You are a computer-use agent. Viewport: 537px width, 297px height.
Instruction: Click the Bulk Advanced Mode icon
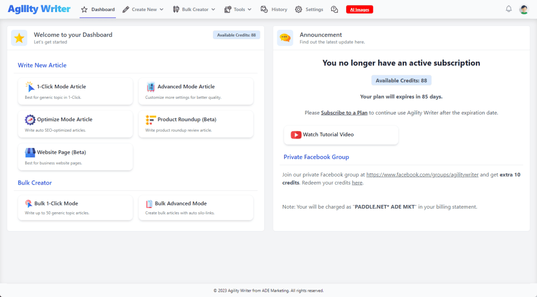[x=149, y=204]
